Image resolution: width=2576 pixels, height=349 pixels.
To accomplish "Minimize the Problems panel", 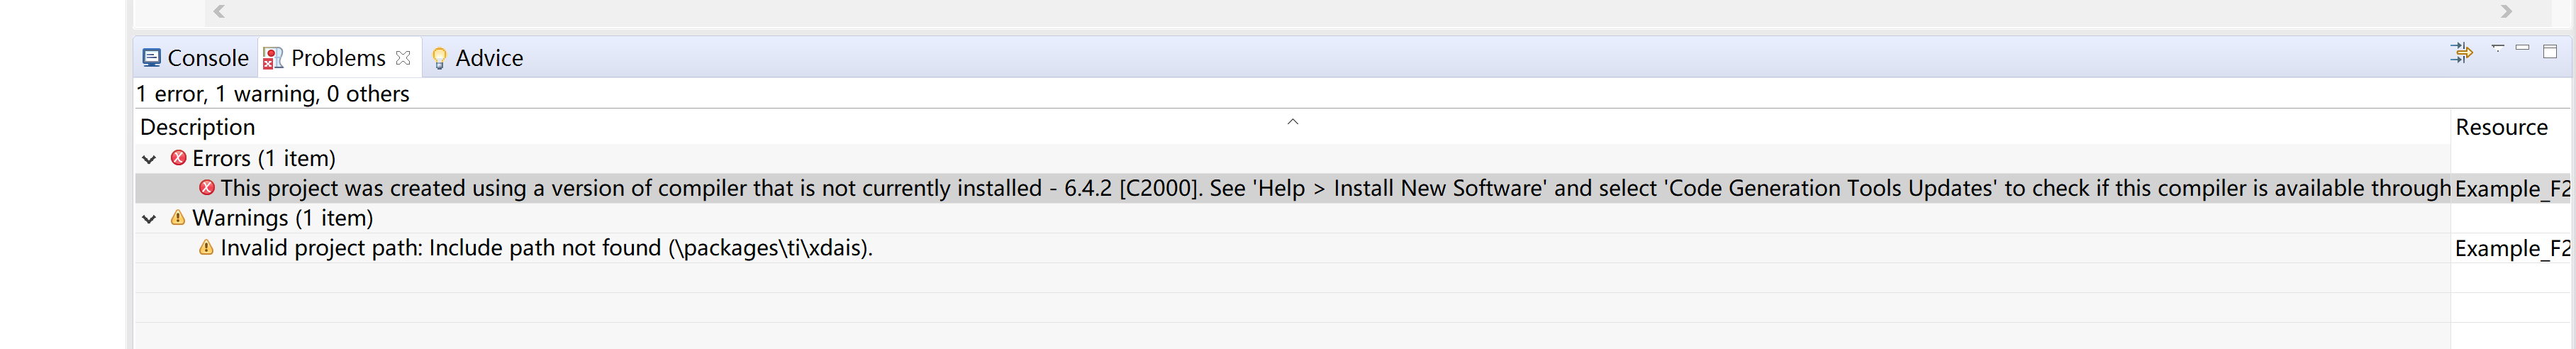I will click(2522, 48).
